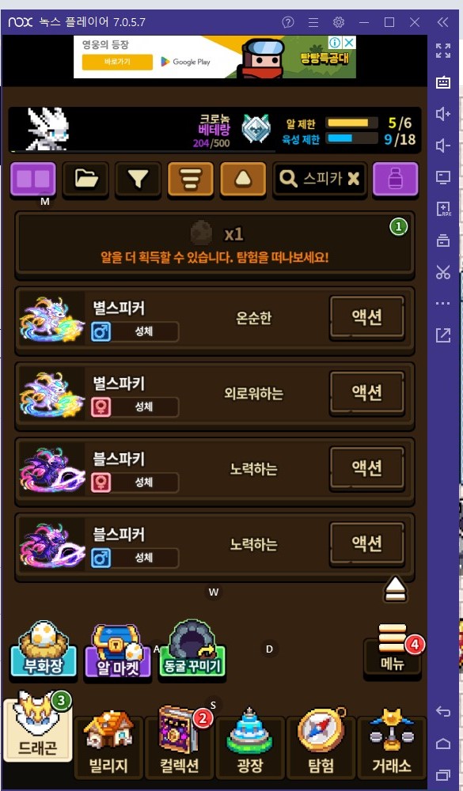
Task: Switch to 빌리지 village tab
Action: pos(108,745)
